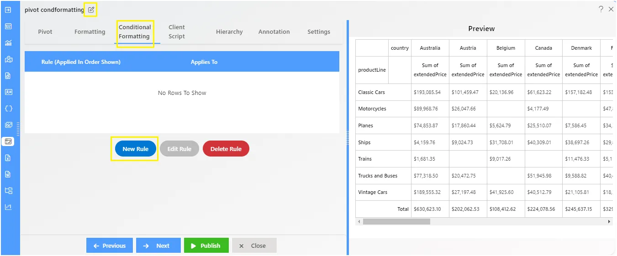The width and height of the screenshot is (617, 256).
Task: Switch to the Formatting tab
Action: click(x=90, y=32)
